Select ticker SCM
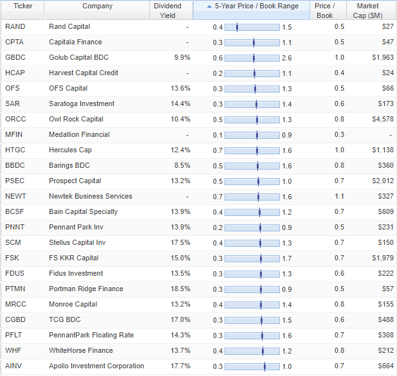397x376 pixels. [x=13, y=242]
